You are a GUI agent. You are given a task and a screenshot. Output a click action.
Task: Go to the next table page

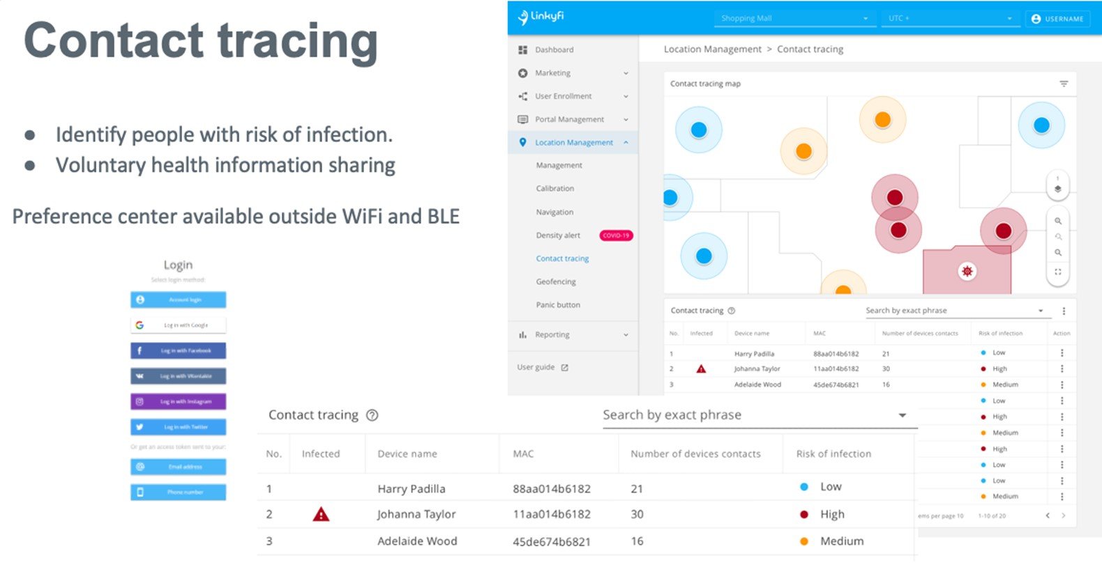(1063, 516)
